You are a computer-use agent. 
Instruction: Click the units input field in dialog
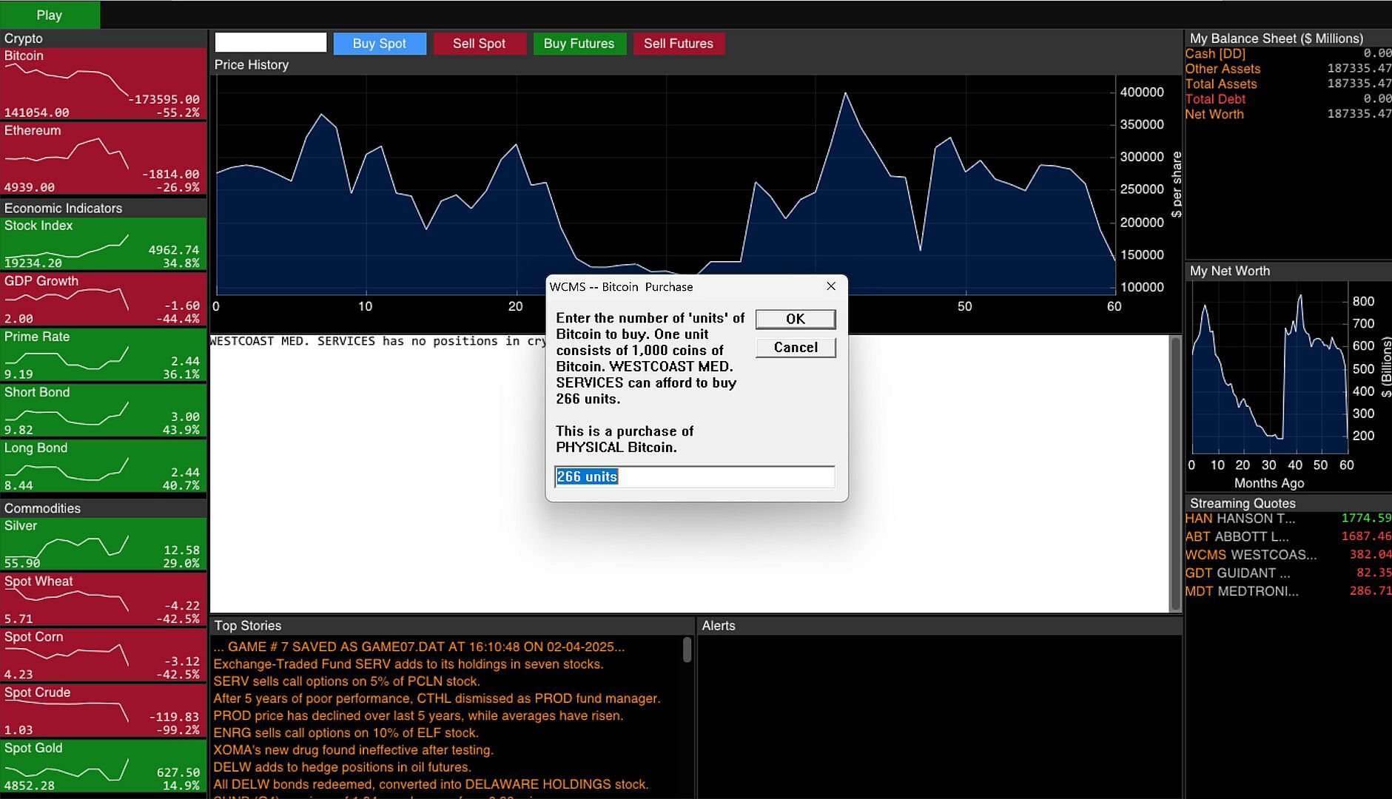pos(694,477)
